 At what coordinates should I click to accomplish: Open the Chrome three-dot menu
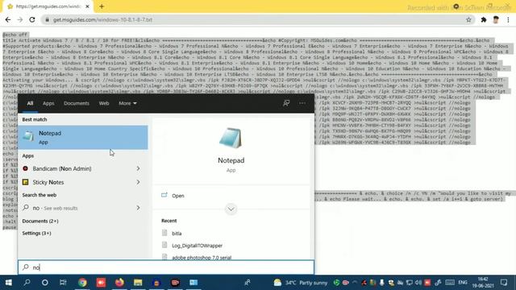pos(509,19)
